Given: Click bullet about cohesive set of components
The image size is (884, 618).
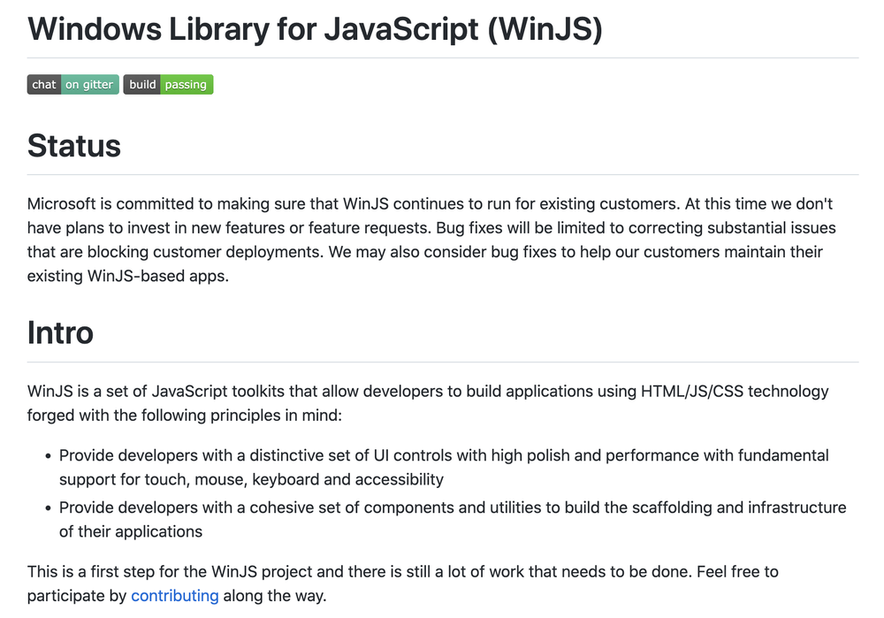Looking at the screenshot, I should (x=453, y=519).
